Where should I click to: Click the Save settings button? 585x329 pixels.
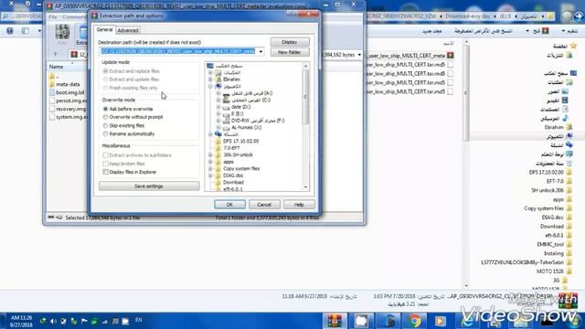point(149,186)
